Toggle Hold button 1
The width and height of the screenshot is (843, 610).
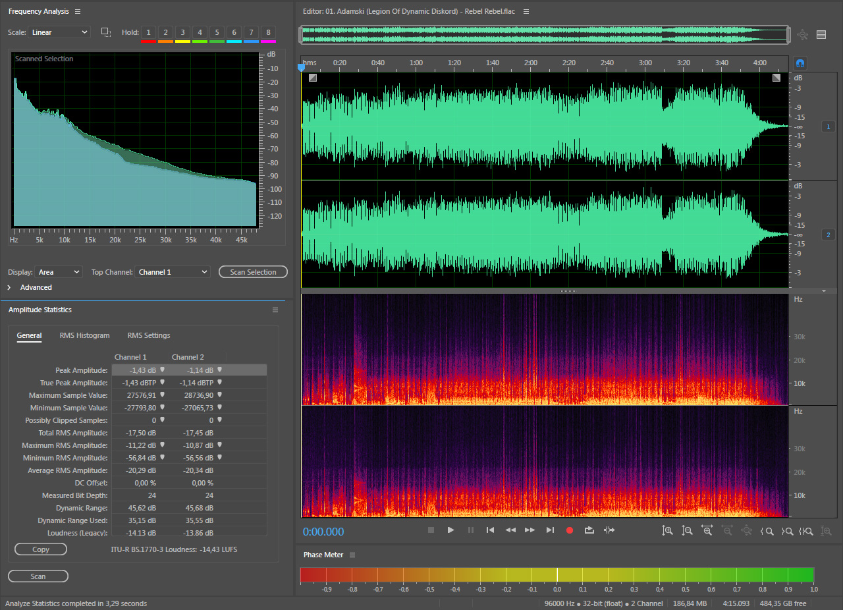coord(148,32)
